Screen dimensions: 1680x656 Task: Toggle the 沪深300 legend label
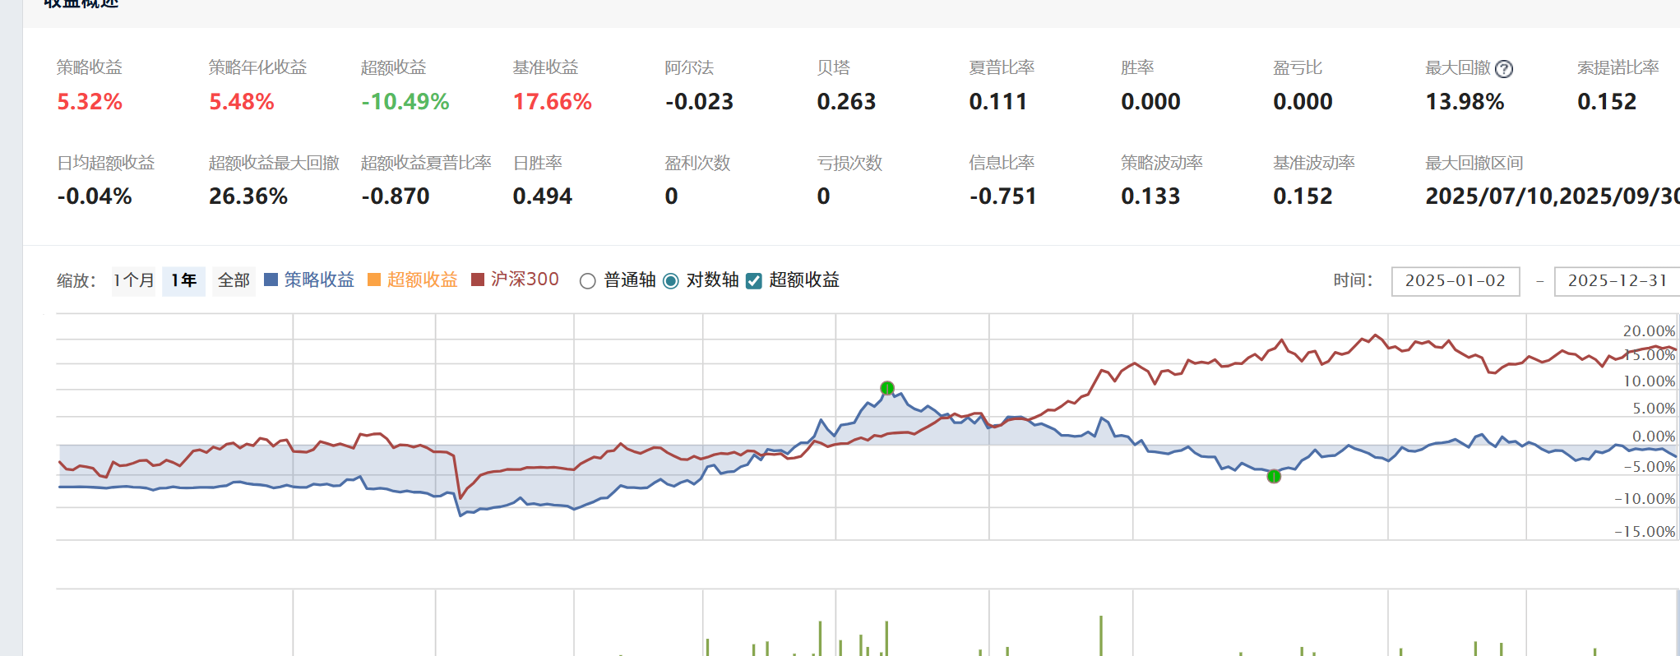click(x=525, y=279)
